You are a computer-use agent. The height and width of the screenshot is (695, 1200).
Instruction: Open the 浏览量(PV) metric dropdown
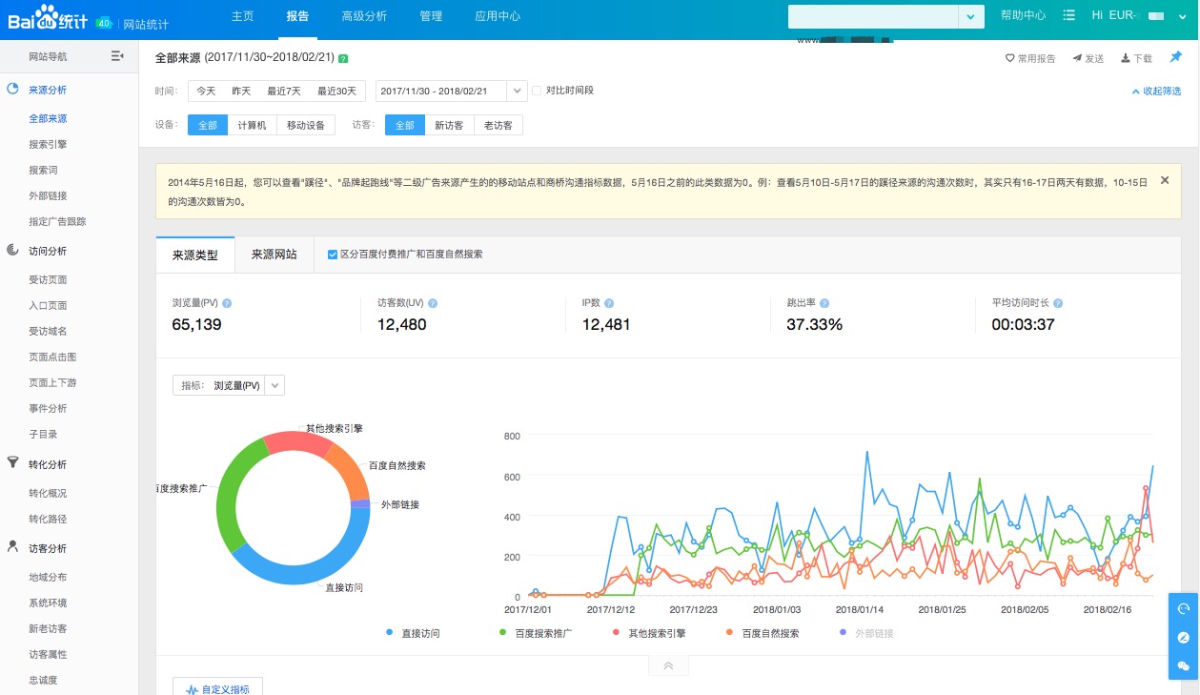click(x=275, y=385)
